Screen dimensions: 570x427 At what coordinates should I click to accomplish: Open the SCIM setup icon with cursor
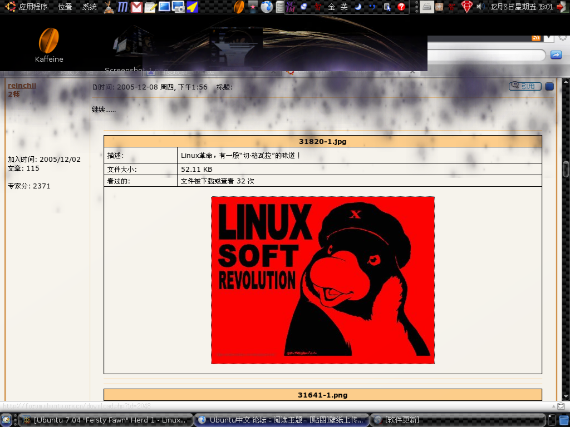click(x=387, y=7)
